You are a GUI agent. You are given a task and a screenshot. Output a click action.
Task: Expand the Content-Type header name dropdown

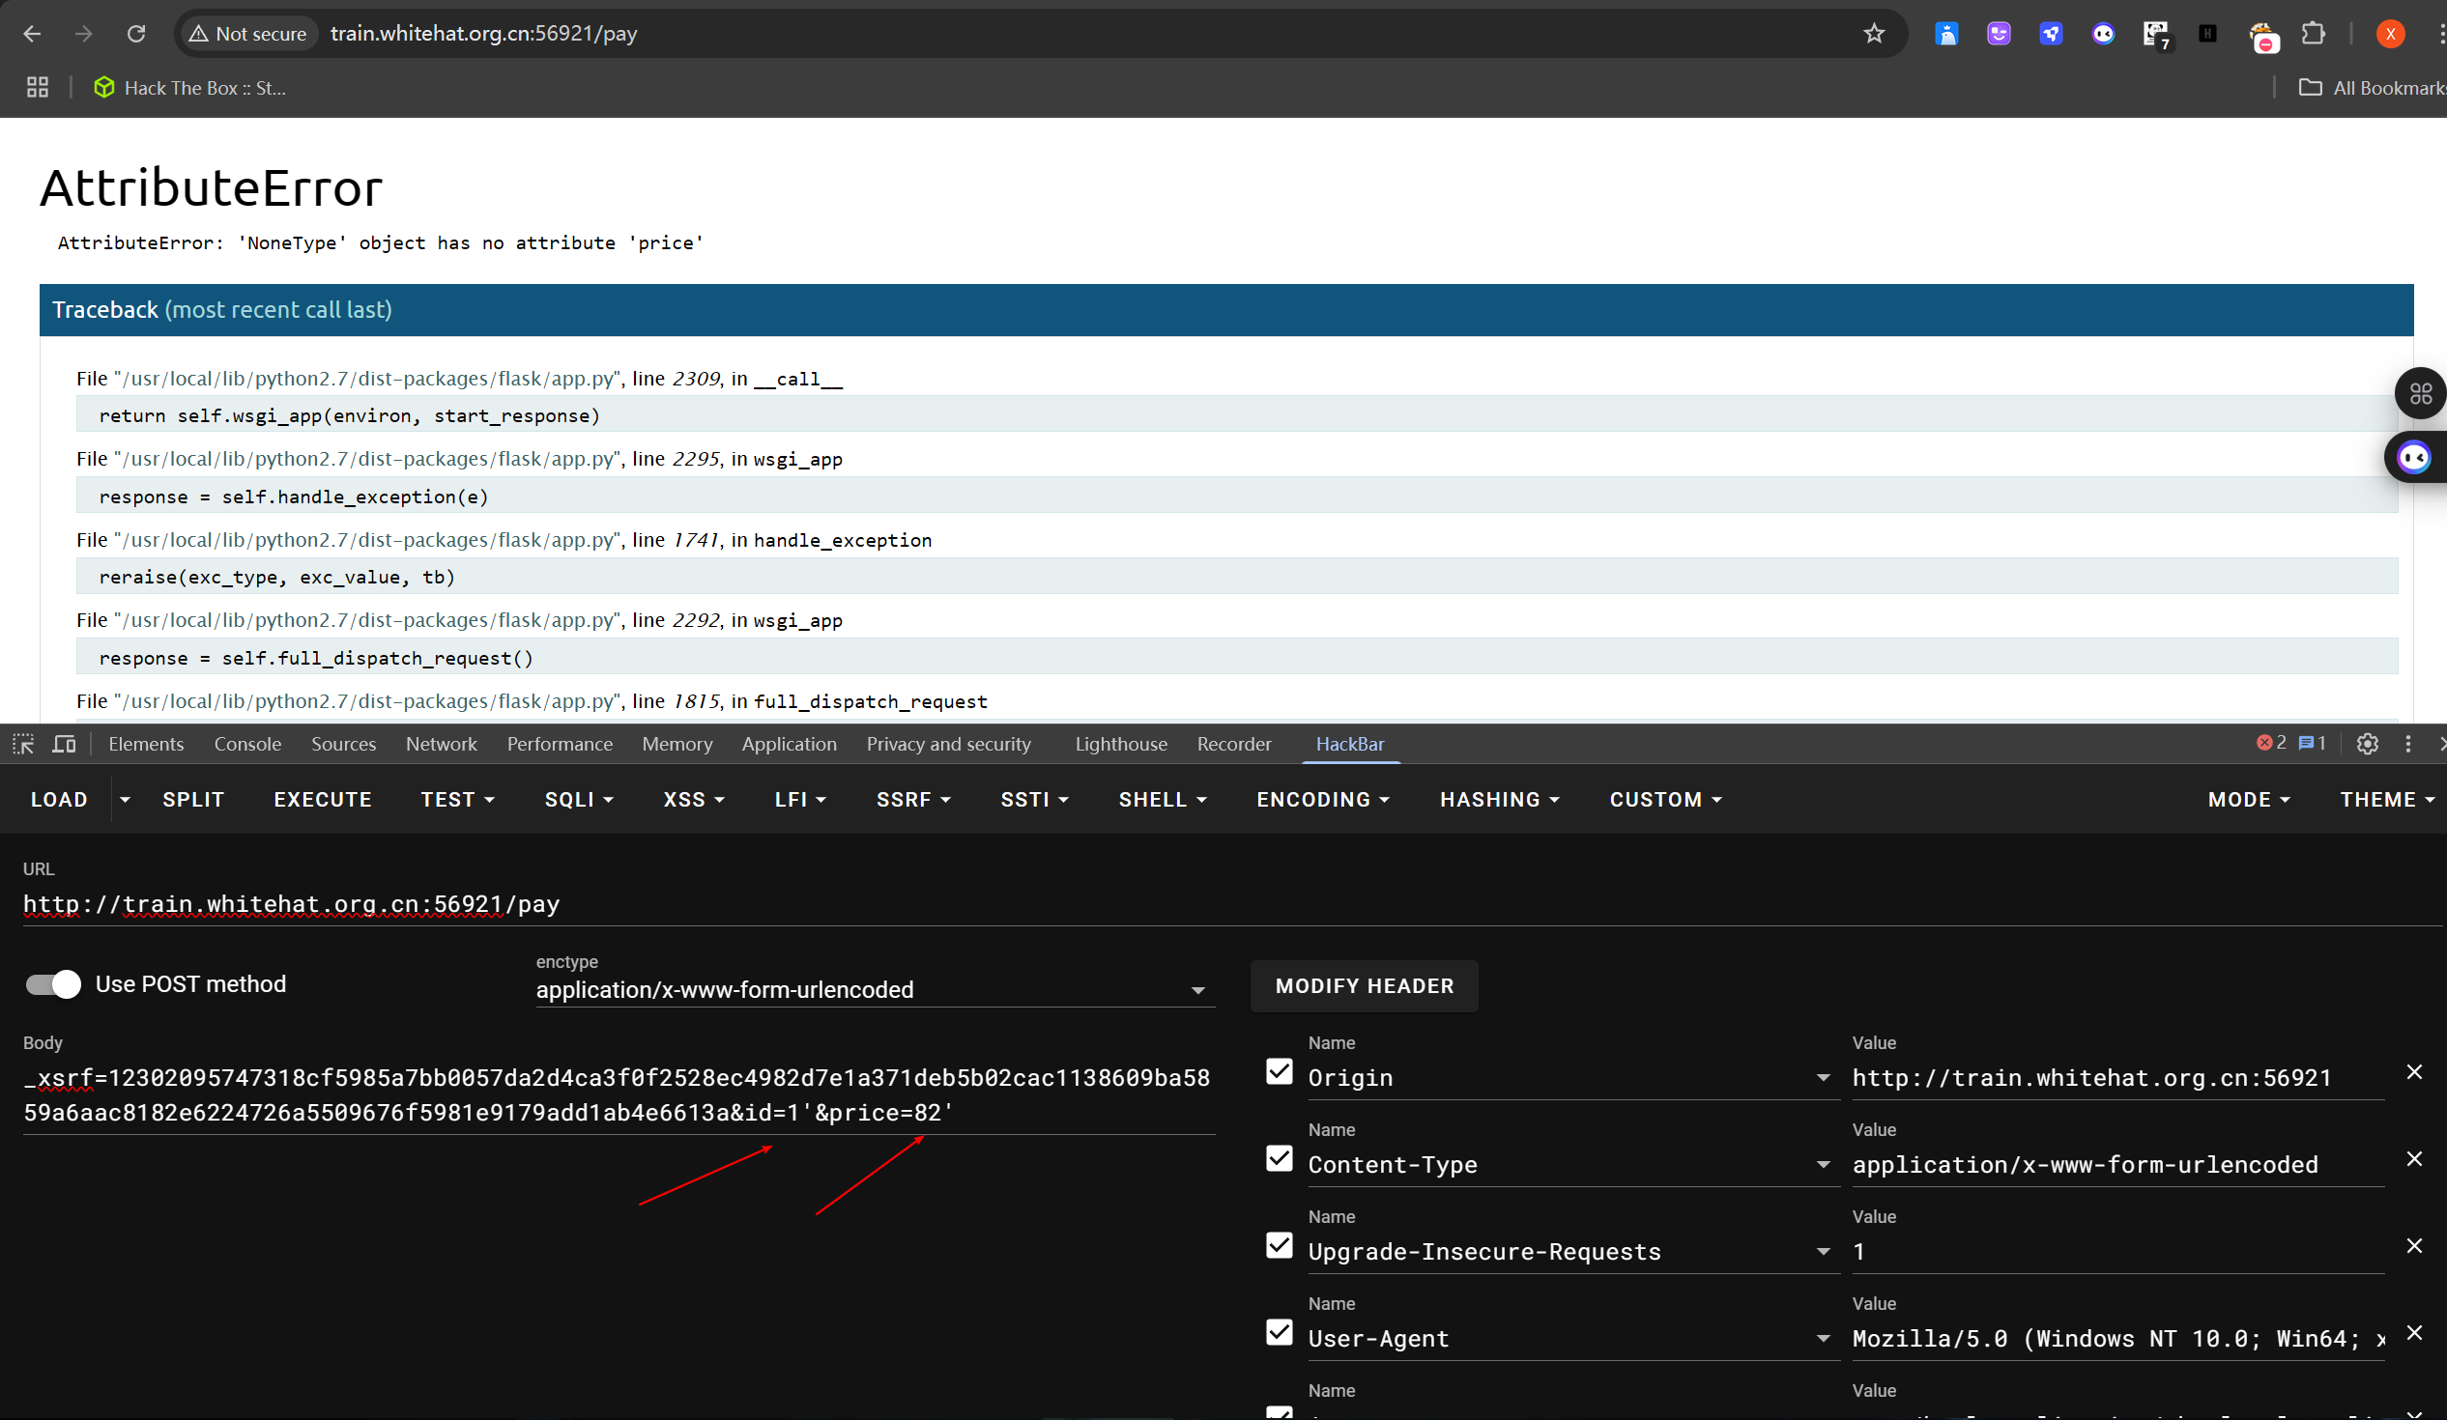tap(1823, 1165)
